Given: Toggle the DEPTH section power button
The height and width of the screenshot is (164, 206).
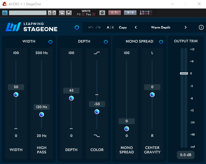Looking at the screenshot, I should point(106,42).
